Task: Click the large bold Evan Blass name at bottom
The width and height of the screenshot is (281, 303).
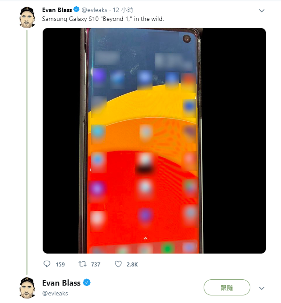Action: click(x=61, y=283)
